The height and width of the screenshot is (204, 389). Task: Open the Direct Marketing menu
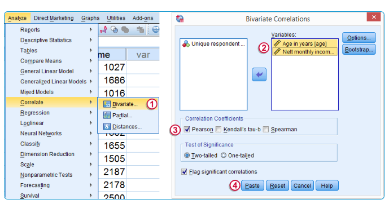54,18
